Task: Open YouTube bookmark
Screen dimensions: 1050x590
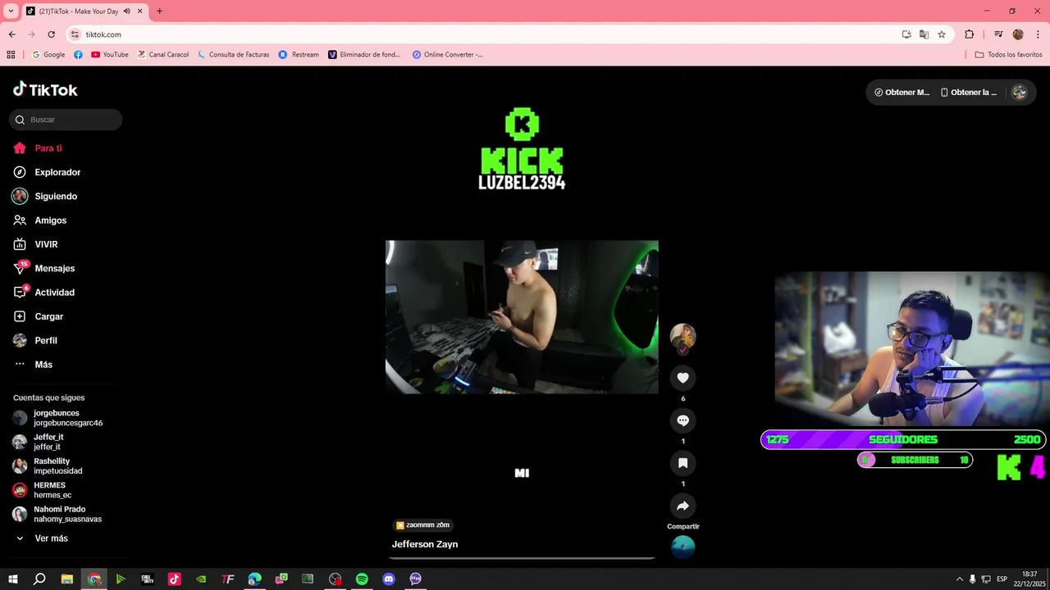Action: coord(110,55)
